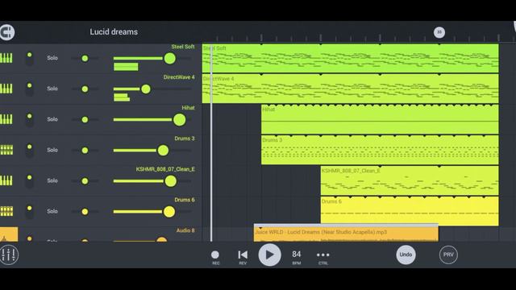516x290 pixels.
Task: Select the Drums 6 pattern clip
Action: 410,211
